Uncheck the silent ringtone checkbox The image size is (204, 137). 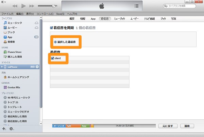tap(52, 58)
